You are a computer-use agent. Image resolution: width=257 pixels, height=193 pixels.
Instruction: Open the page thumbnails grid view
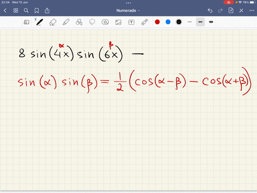[16, 11]
